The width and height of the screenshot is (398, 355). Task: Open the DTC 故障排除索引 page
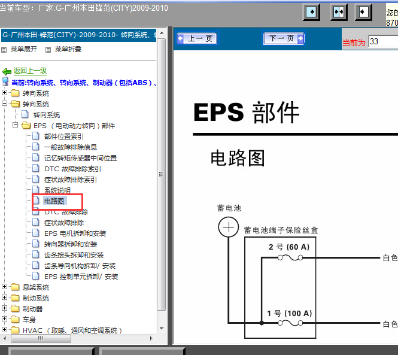(72, 169)
